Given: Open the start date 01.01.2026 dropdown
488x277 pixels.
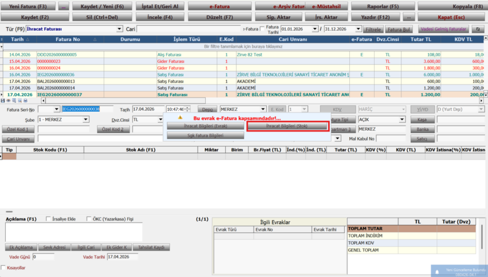Looking at the screenshot, I should (315, 29).
